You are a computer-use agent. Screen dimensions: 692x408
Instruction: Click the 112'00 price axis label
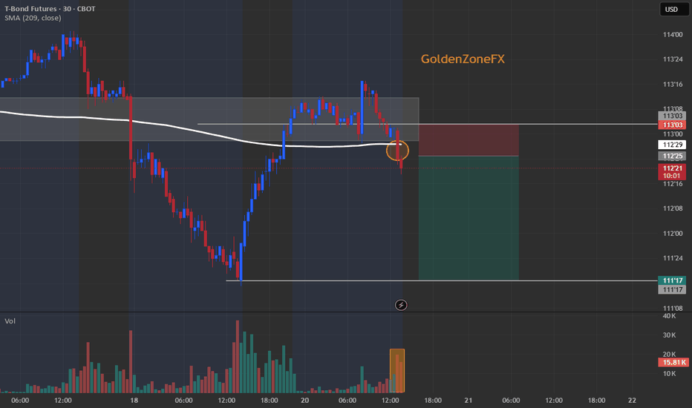pyautogui.click(x=673, y=234)
